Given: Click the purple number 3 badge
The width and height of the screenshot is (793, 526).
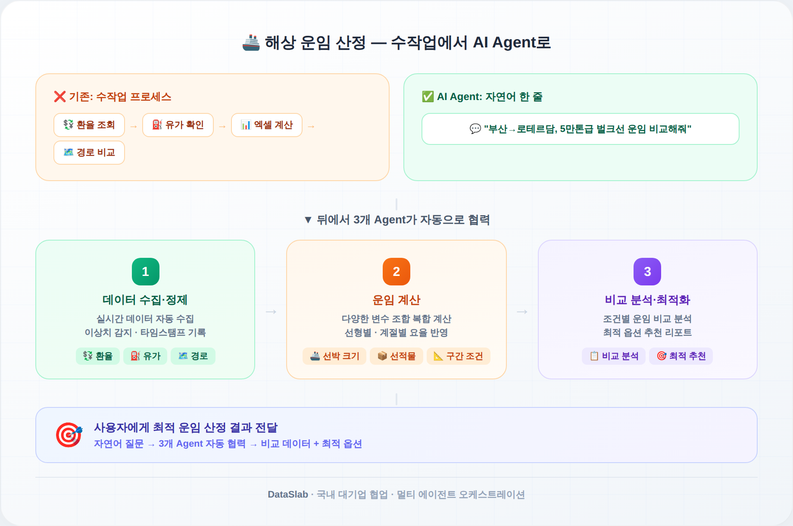Looking at the screenshot, I should click(647, 272).
